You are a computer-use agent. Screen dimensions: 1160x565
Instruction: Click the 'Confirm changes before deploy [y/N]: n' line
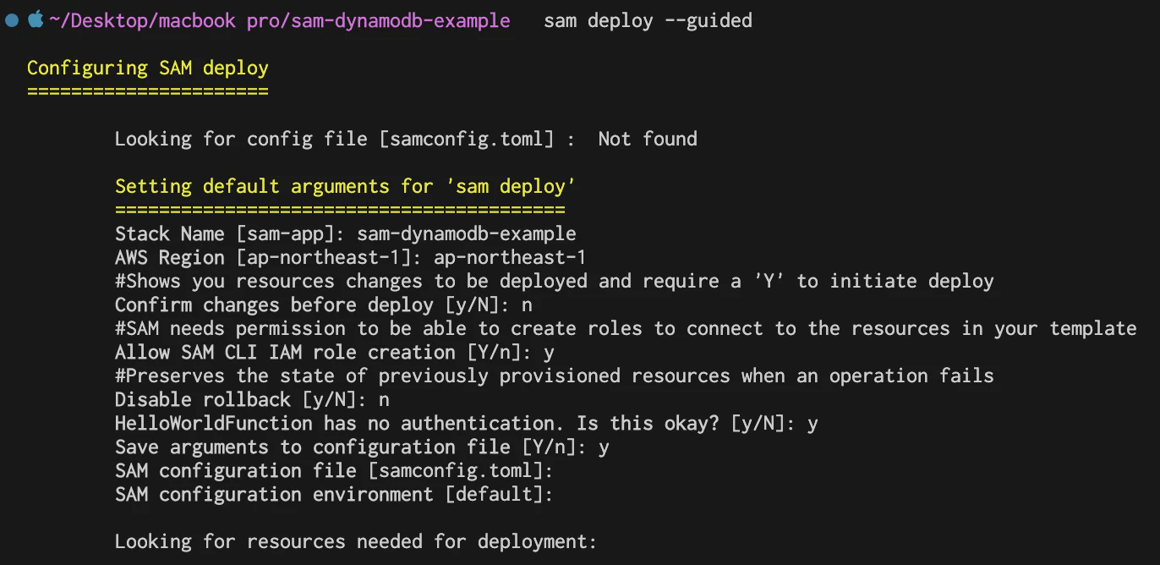324,304
